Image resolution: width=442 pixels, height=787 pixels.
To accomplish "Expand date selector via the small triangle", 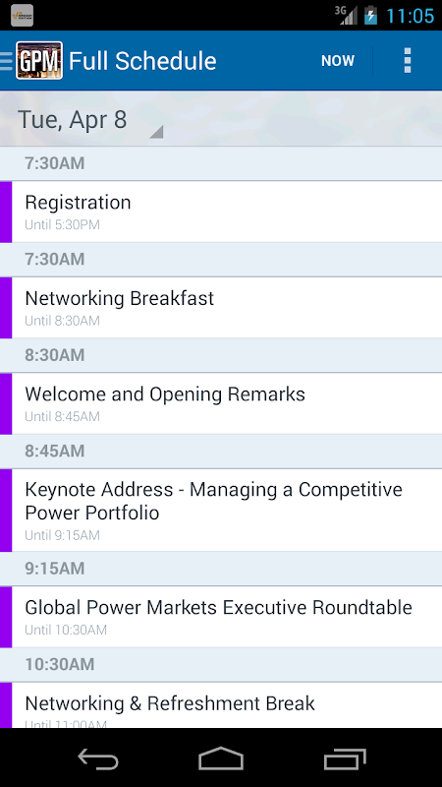I will (x=157, y=133).
